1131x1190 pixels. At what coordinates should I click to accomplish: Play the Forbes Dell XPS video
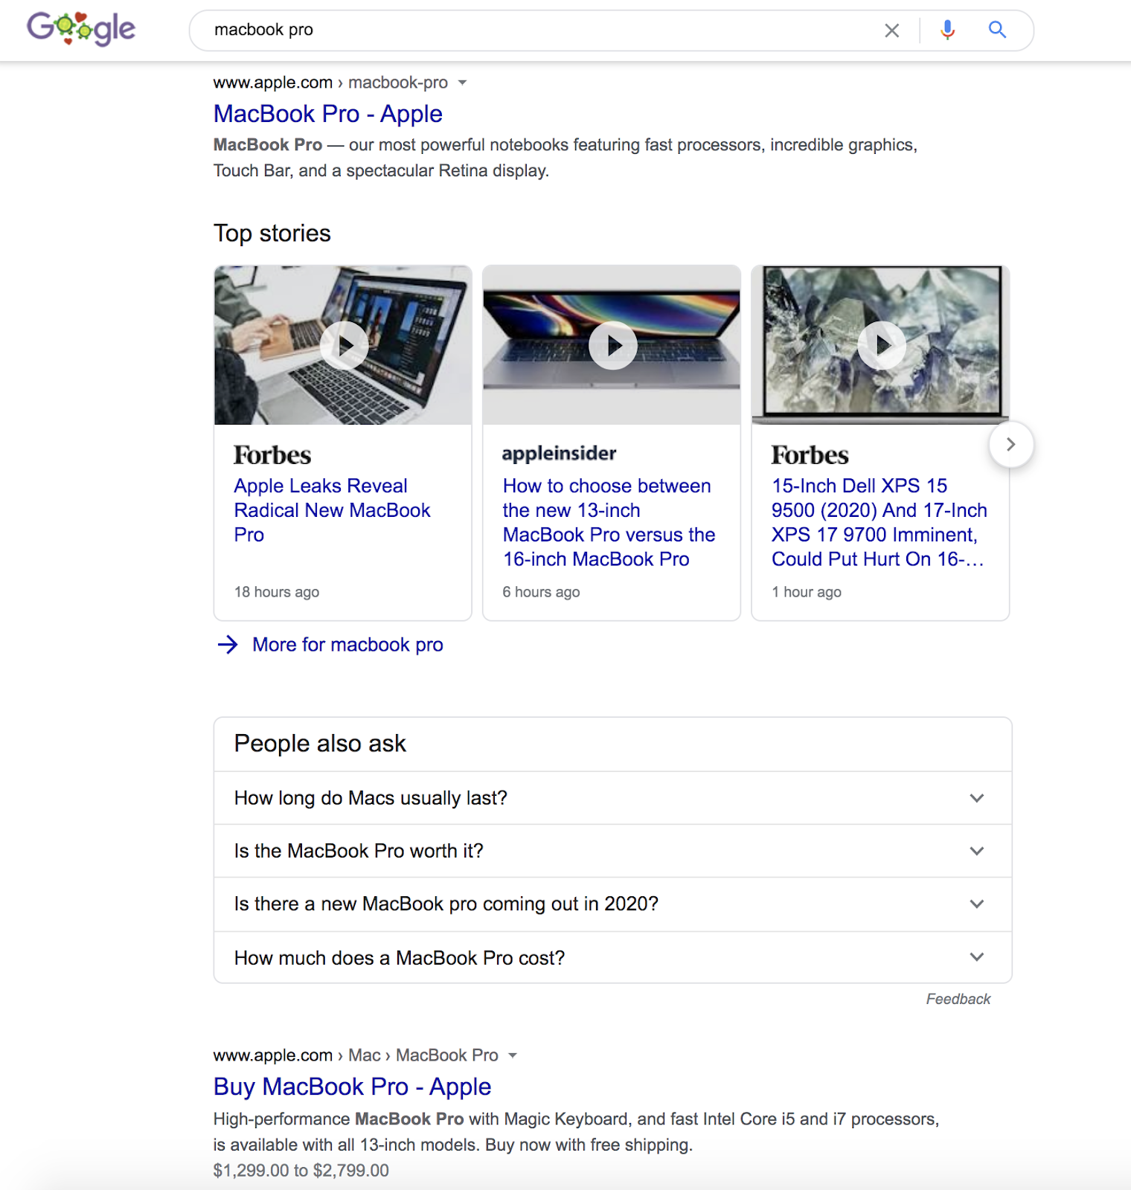click(882, 345)
